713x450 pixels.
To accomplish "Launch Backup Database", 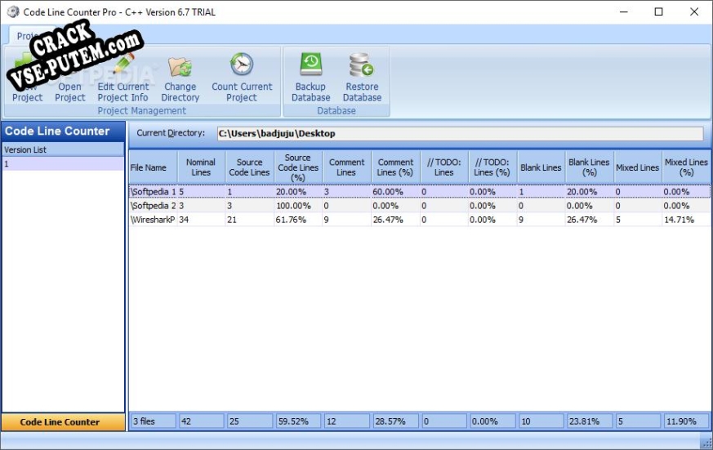I will (x=310, y=78).
